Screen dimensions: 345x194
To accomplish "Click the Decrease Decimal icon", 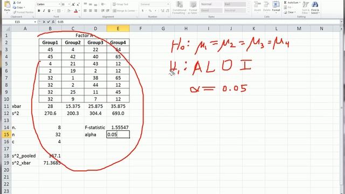I will tap(168, 11).
